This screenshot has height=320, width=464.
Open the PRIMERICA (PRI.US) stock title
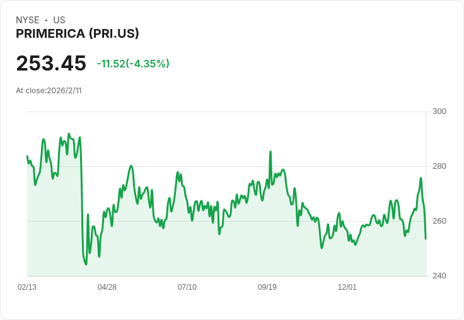(78, 34)
